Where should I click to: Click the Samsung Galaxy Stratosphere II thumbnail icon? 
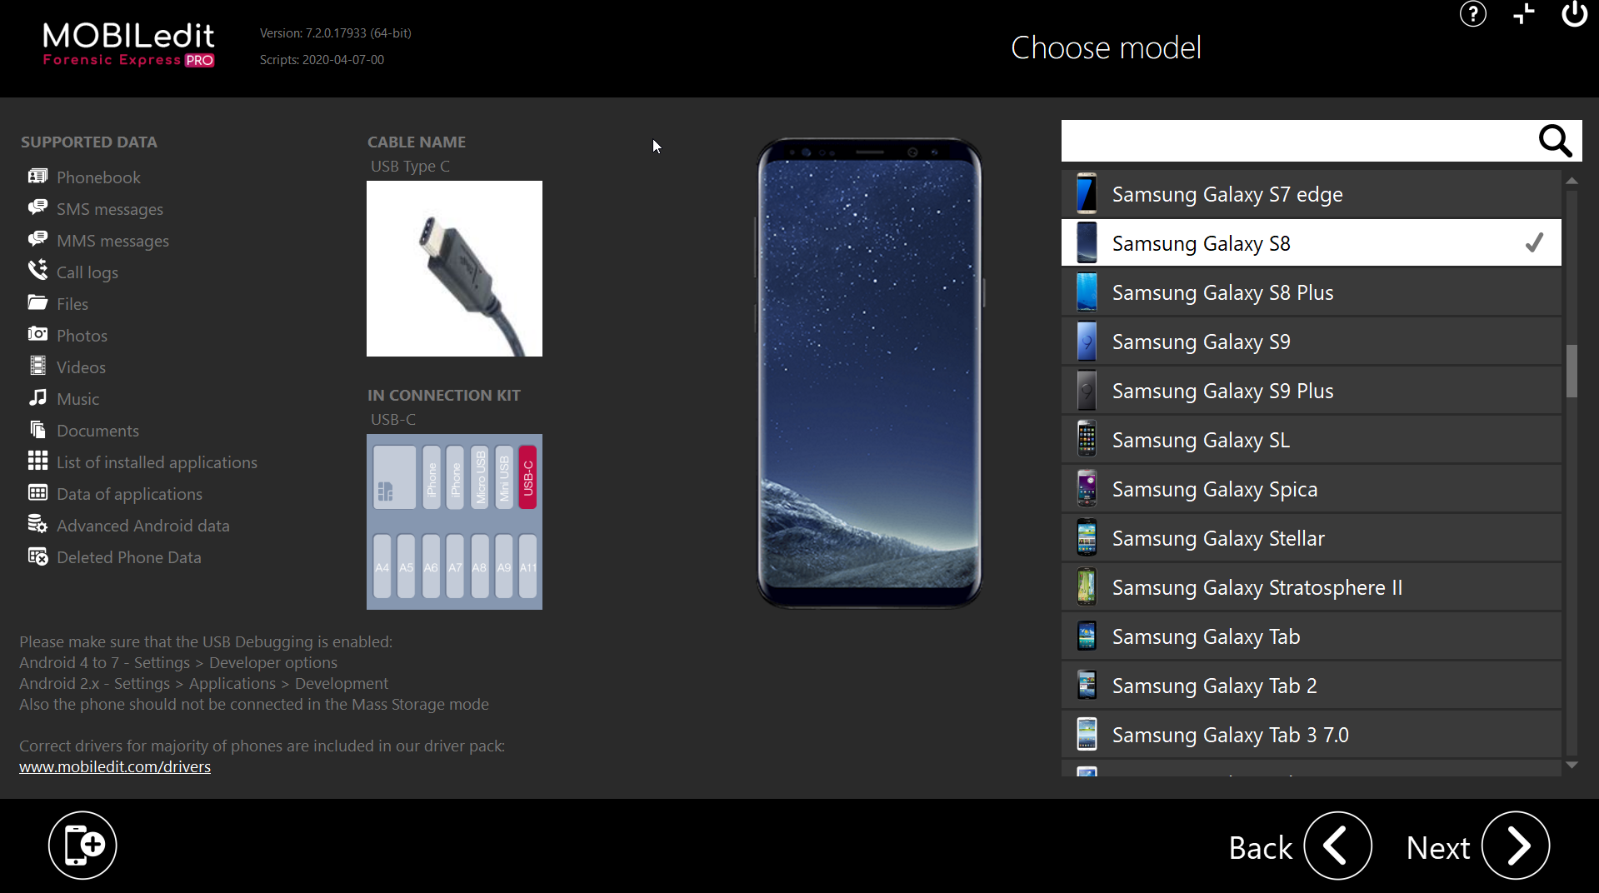pyautogui.click(x=1087, y=587)
